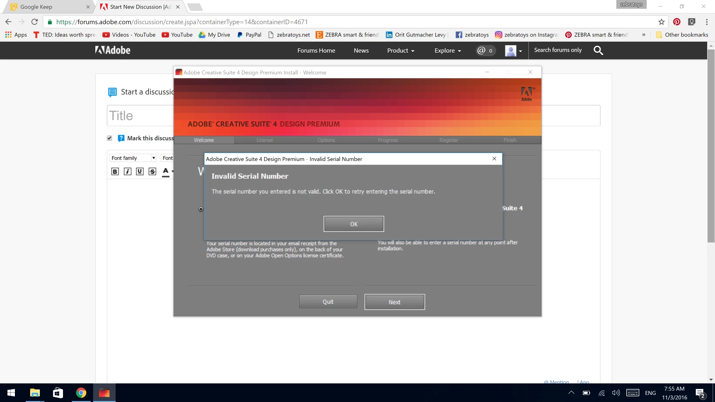
Task: Uncheck Mark this discussion as question
Action: pyautogui.click(x=109, y=138)
